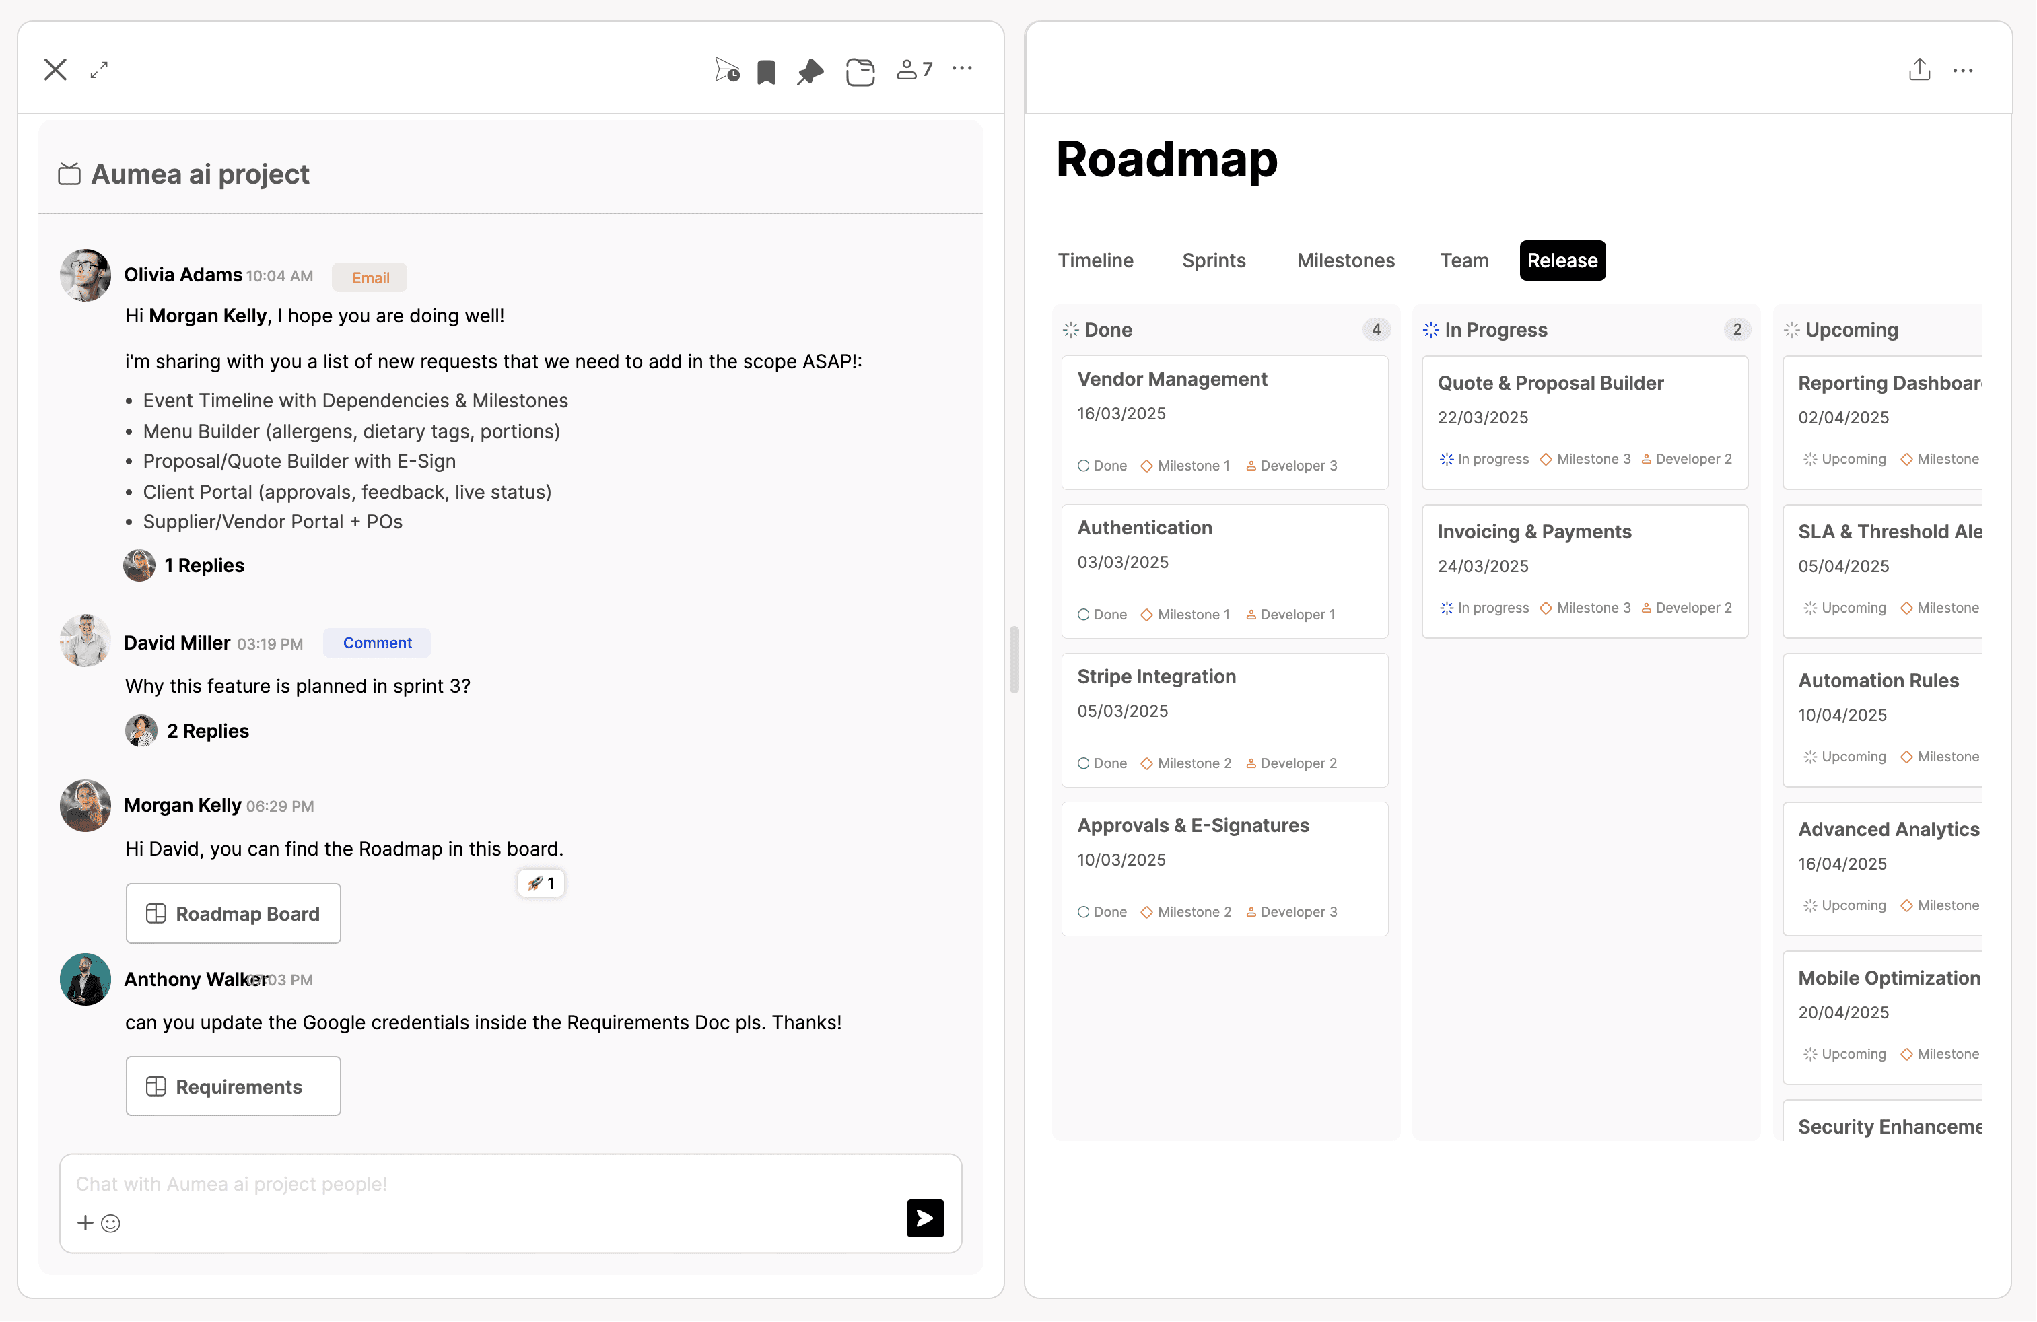
Task: Click the emoji picker in chat input
Action: tap(110, 1224)
